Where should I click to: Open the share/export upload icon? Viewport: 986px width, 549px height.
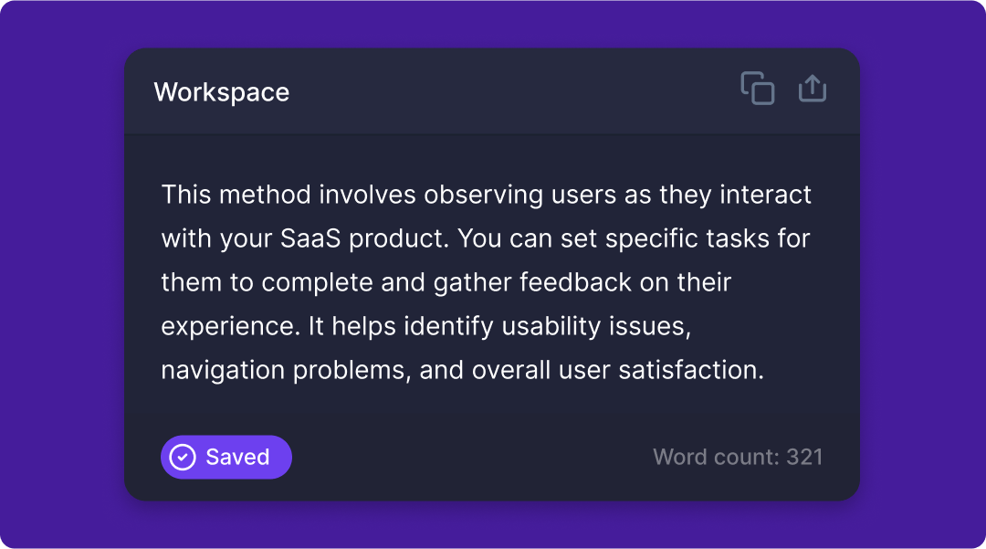813,88
